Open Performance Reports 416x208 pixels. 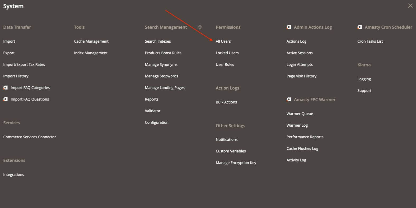(x=305, y=137)
